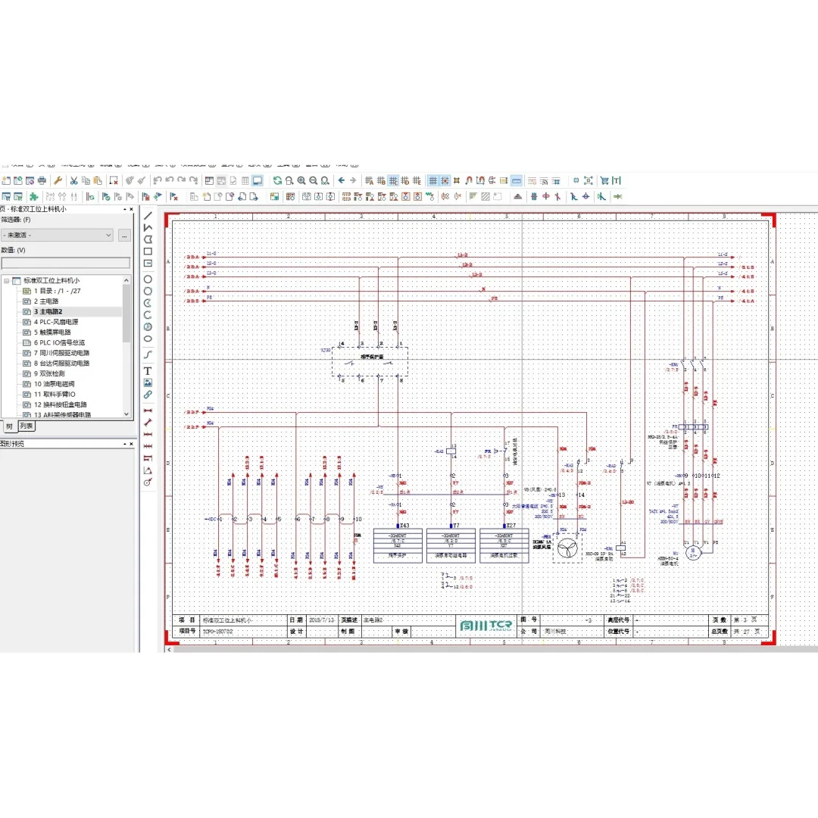Click the format painter brush icon
Image resolution: width=818 pixels, height=818 pixels.
130,180
